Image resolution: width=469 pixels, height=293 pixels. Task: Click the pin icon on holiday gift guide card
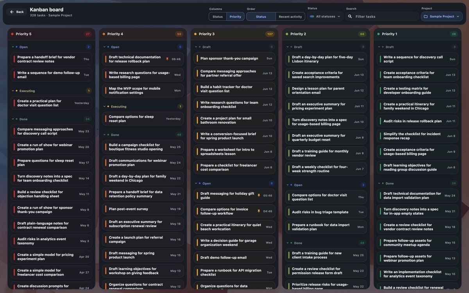point(259,196)
